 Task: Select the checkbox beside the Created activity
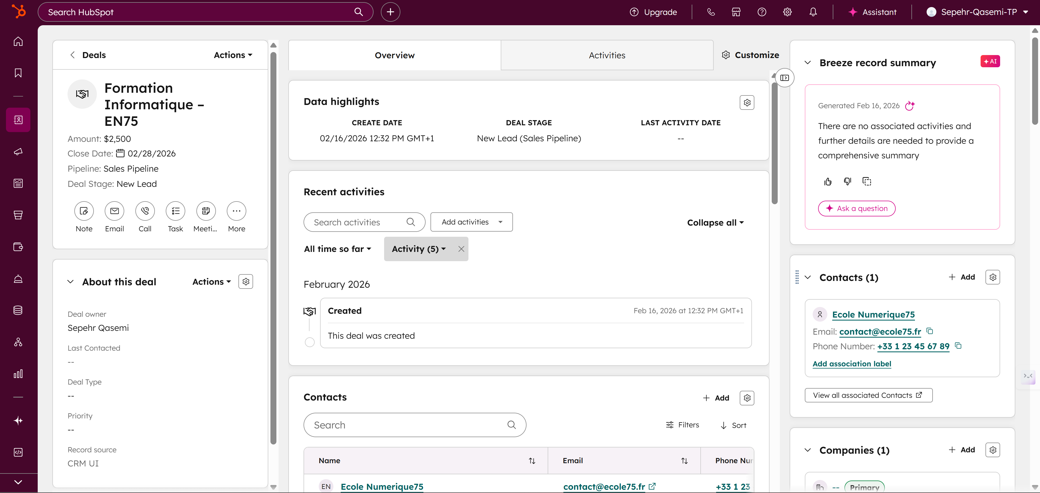click(309, 342)
